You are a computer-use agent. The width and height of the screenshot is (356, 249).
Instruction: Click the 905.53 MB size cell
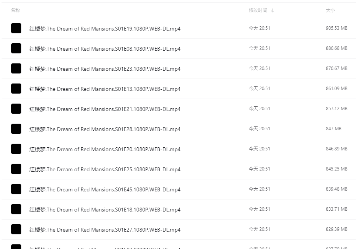pos(336,28)
